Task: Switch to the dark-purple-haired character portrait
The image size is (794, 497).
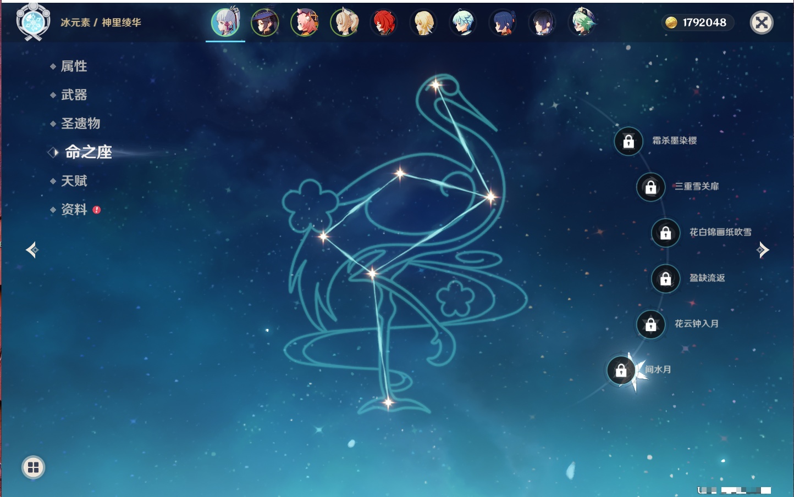Action: [x=542, y=23]
